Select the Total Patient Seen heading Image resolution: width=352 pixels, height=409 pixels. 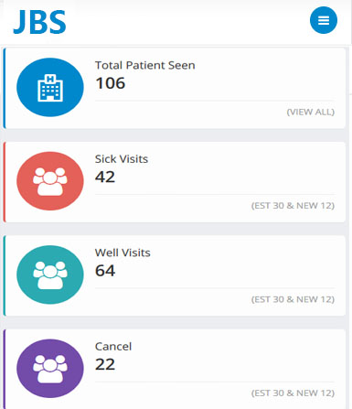click(145, 65)
